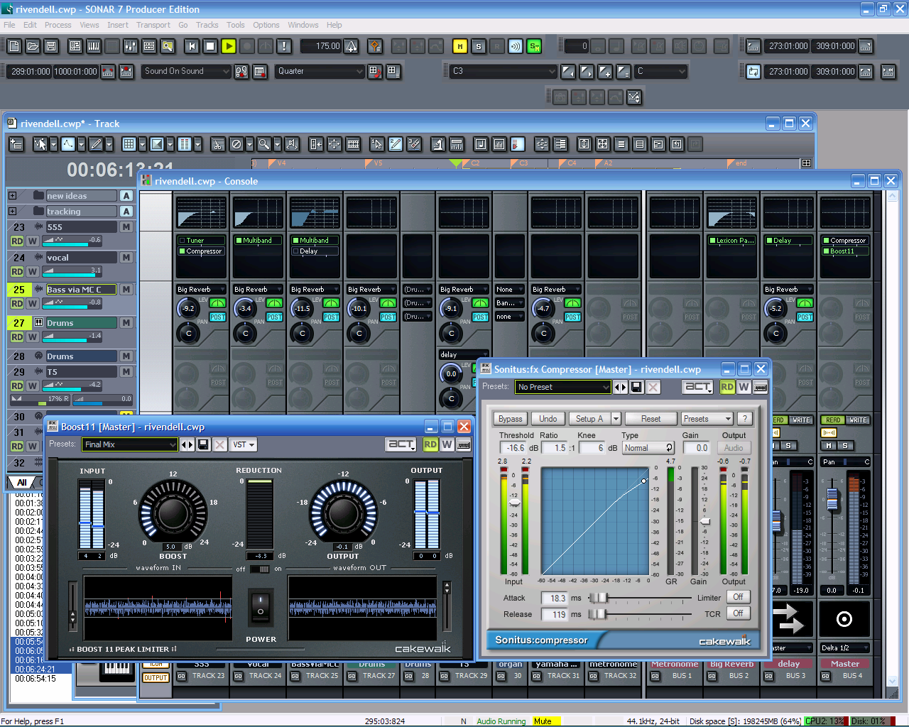Image resolution: width=909 pixels, height=727 pixels.
Task: Rewind to start transport button
Action: (x=192, y=46)
